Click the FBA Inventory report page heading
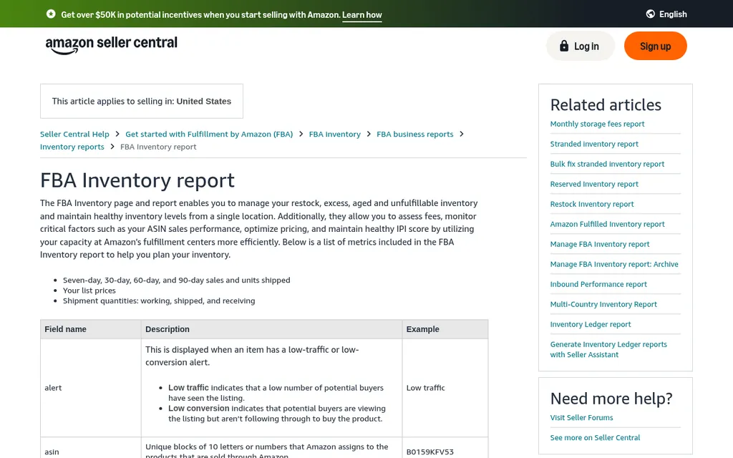The height and width of the screenshot is (458, 733). pos(137,180)
